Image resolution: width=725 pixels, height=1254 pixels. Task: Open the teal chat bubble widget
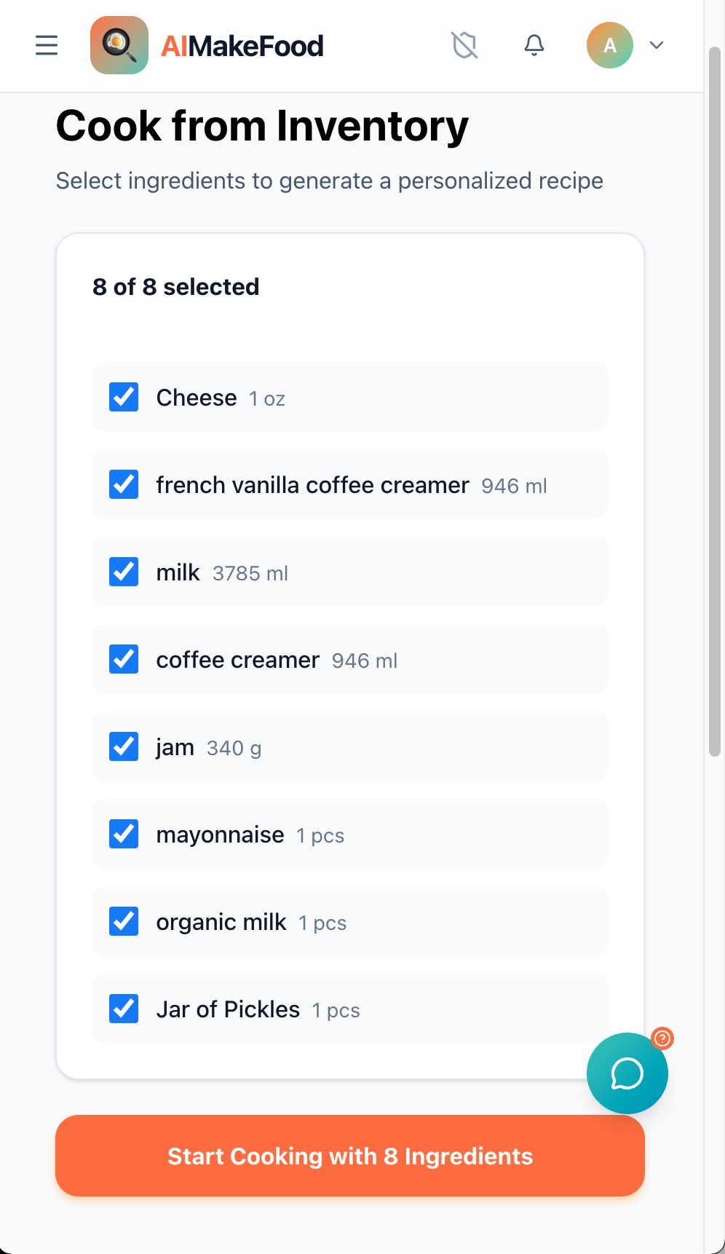(x=627, y=1073)
